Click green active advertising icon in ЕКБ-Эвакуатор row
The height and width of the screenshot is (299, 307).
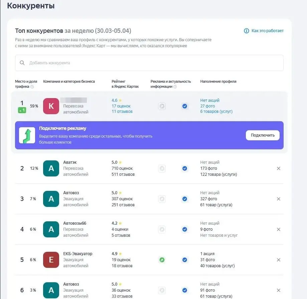[162, 260]
